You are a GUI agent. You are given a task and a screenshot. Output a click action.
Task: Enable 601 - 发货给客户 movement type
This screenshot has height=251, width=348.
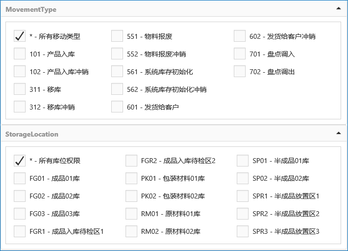(117, 107)
